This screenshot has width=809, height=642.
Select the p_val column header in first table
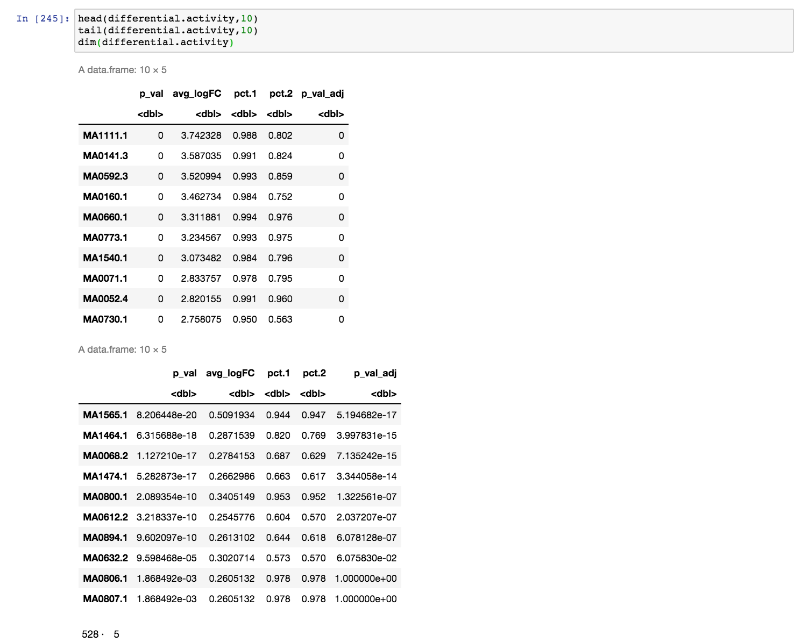[151, 93]
